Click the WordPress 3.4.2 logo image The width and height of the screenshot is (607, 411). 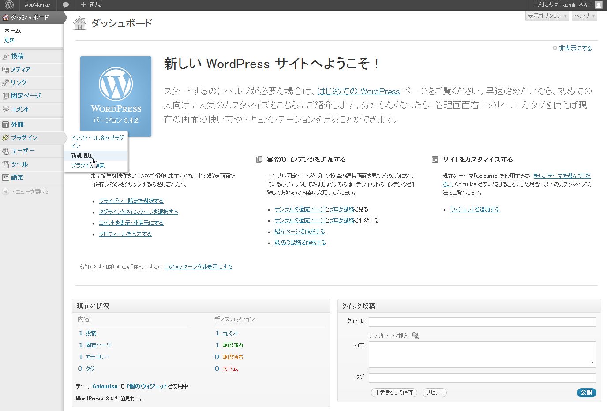(x=116, y=97)
